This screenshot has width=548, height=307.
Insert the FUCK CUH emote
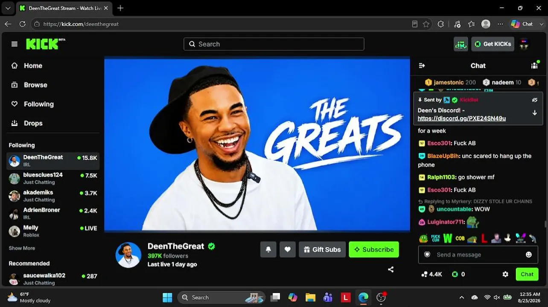pos(435,238)
